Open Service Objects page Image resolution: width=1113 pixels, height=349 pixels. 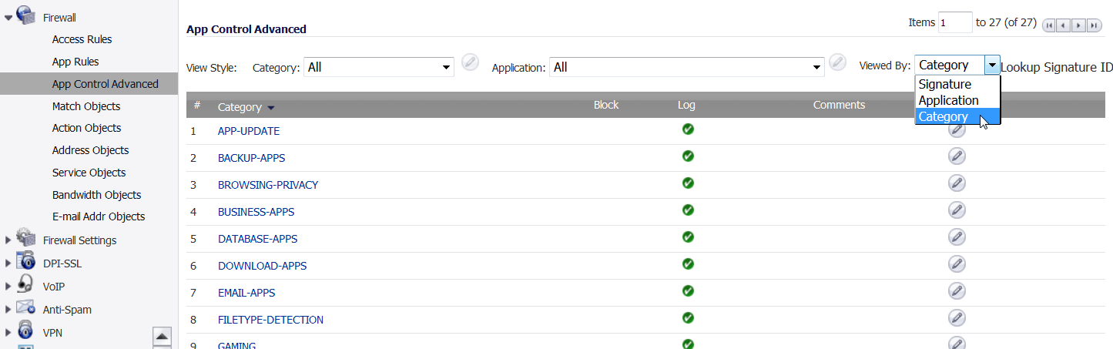coord(89,173)
